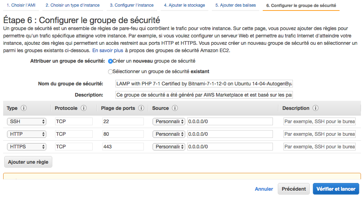Select 'Créer un nouveau groupe de sécurité' radio
The height and width of the screenshot is (197, 362).
pyautogui.click(x=110, y=61)
